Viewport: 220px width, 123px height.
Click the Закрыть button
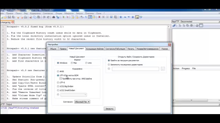point(110,109)
